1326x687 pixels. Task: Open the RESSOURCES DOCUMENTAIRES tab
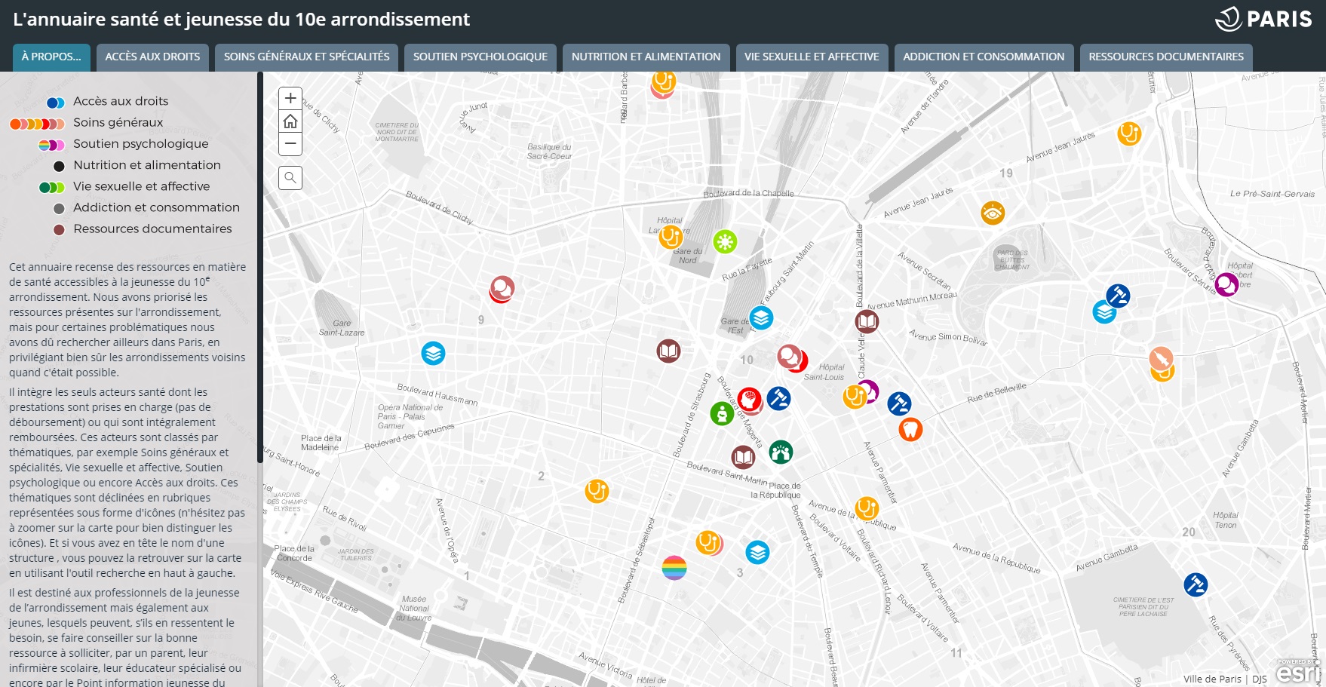coord(1166,57)
